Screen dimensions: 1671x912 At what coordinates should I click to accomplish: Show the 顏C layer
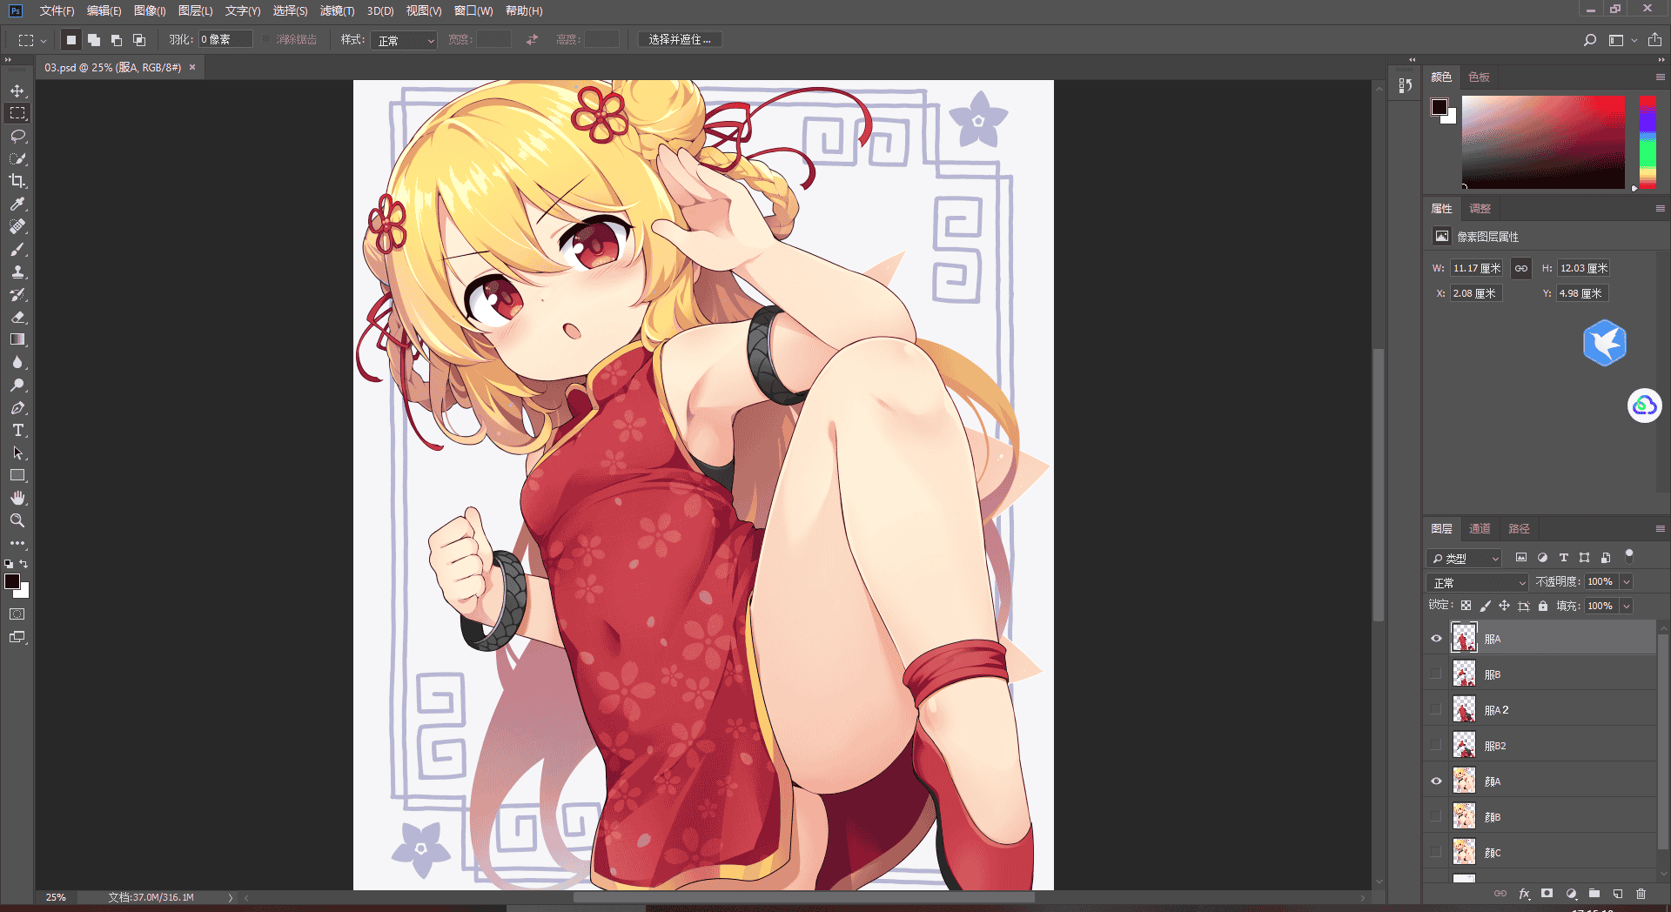point(1436,853)
